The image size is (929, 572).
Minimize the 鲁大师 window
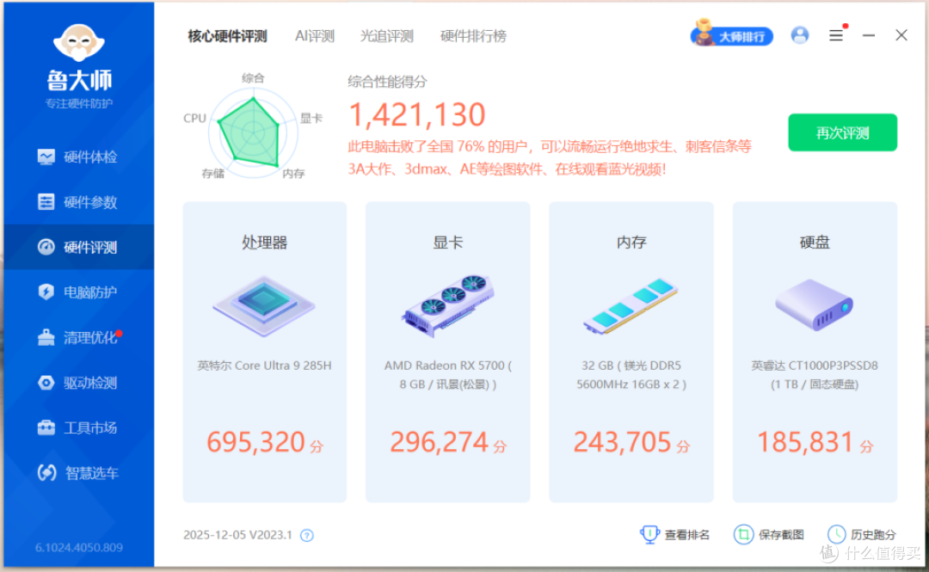869,35
